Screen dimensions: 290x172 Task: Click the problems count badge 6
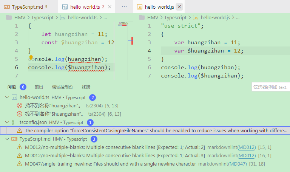point(23,87)
